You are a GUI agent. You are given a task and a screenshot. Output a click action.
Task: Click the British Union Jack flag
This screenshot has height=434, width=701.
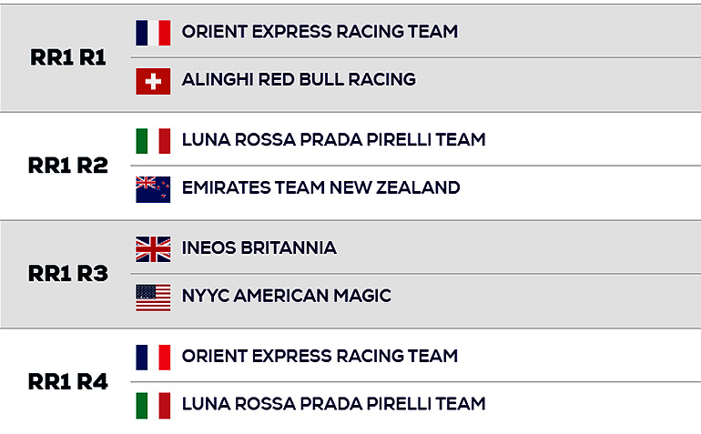[153, 248]
